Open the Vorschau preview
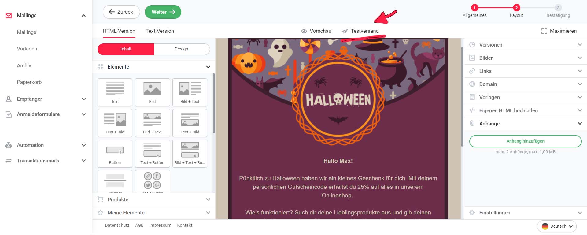This screenshot has width=587, height=235. click(316, 31)
